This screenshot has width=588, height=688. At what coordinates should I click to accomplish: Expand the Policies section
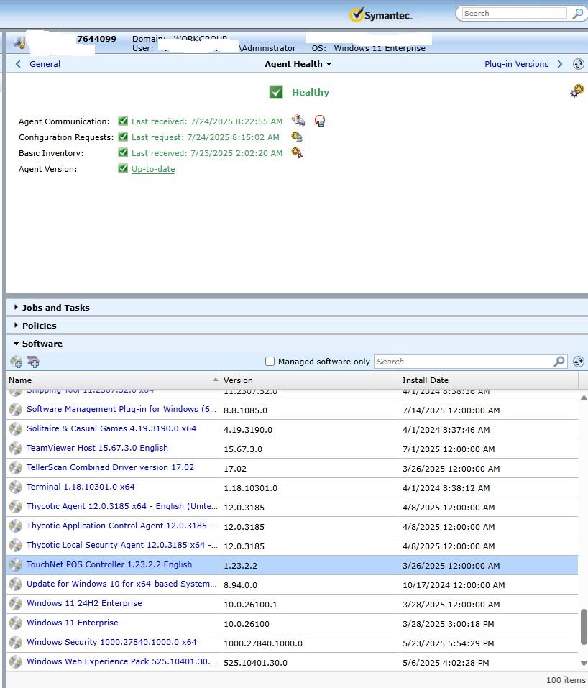17,325
